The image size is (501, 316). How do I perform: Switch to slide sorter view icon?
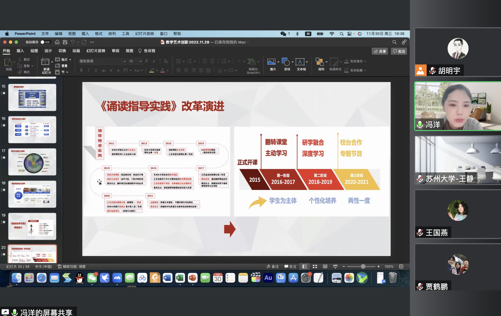tap(315, 266)
